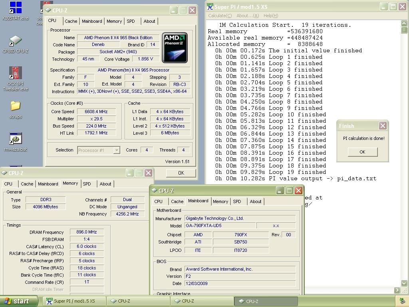Select SPD tab in Memory CPU-Z window
The width and height of the screenshot is (409, 307).
[x=87, y=184]
